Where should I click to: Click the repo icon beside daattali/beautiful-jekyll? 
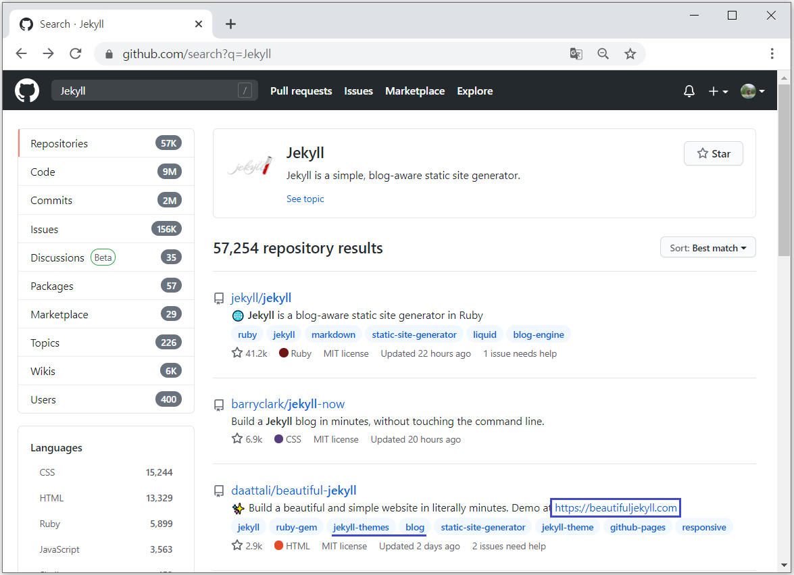(219, 491)
